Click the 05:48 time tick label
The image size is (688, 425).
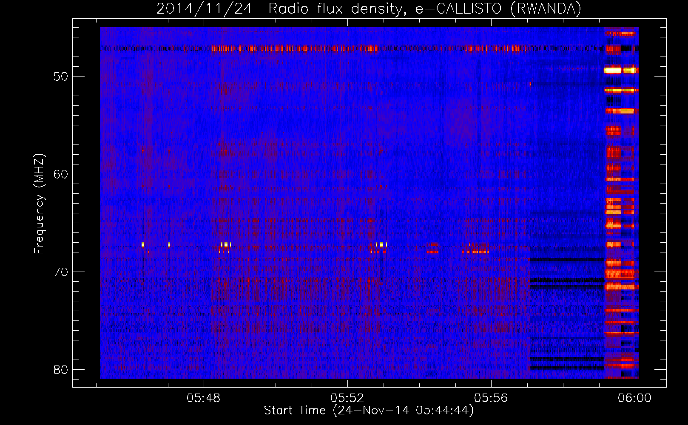point(204,398)
